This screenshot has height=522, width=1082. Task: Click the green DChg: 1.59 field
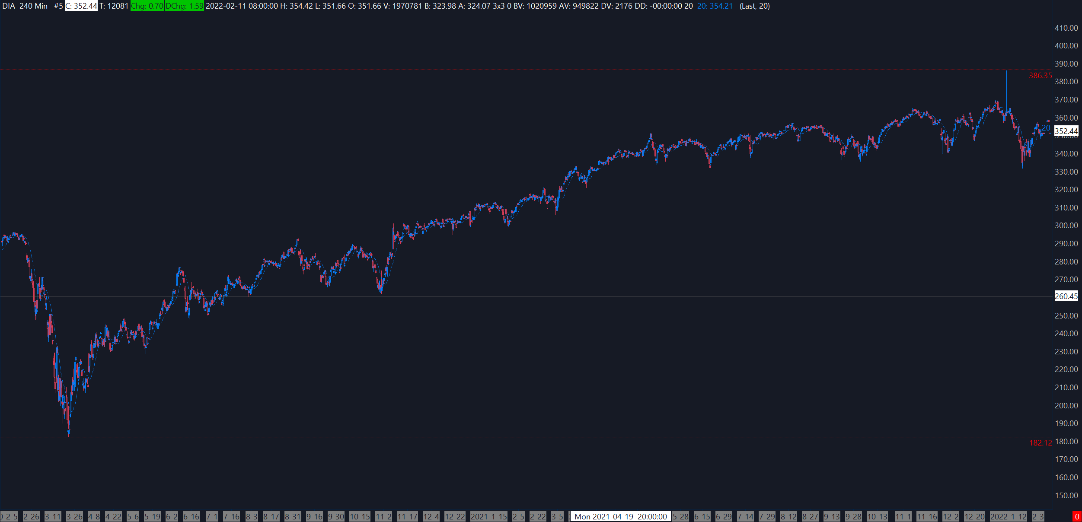[184, 6]
